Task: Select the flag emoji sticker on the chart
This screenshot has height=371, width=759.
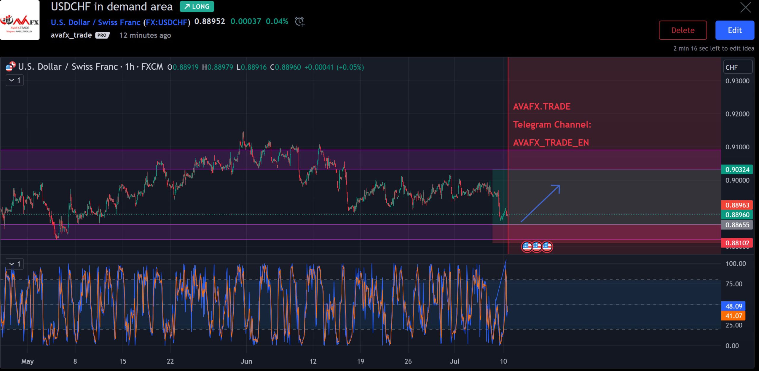Action: coord(537,247)
